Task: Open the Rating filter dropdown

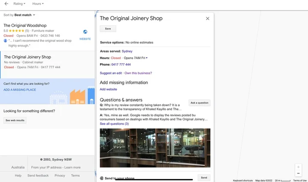Action: coord(19,3)
